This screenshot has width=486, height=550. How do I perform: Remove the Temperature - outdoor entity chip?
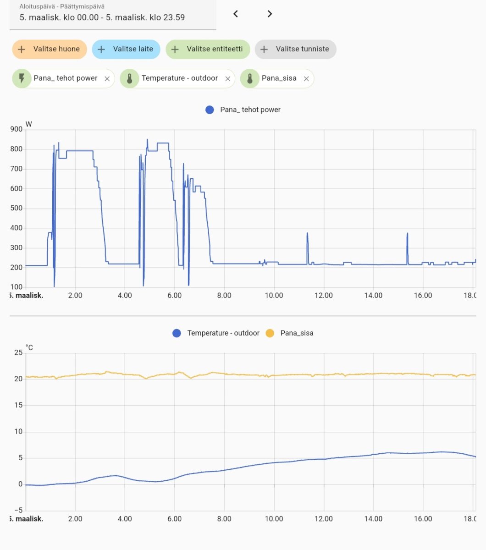coord(227,79)
